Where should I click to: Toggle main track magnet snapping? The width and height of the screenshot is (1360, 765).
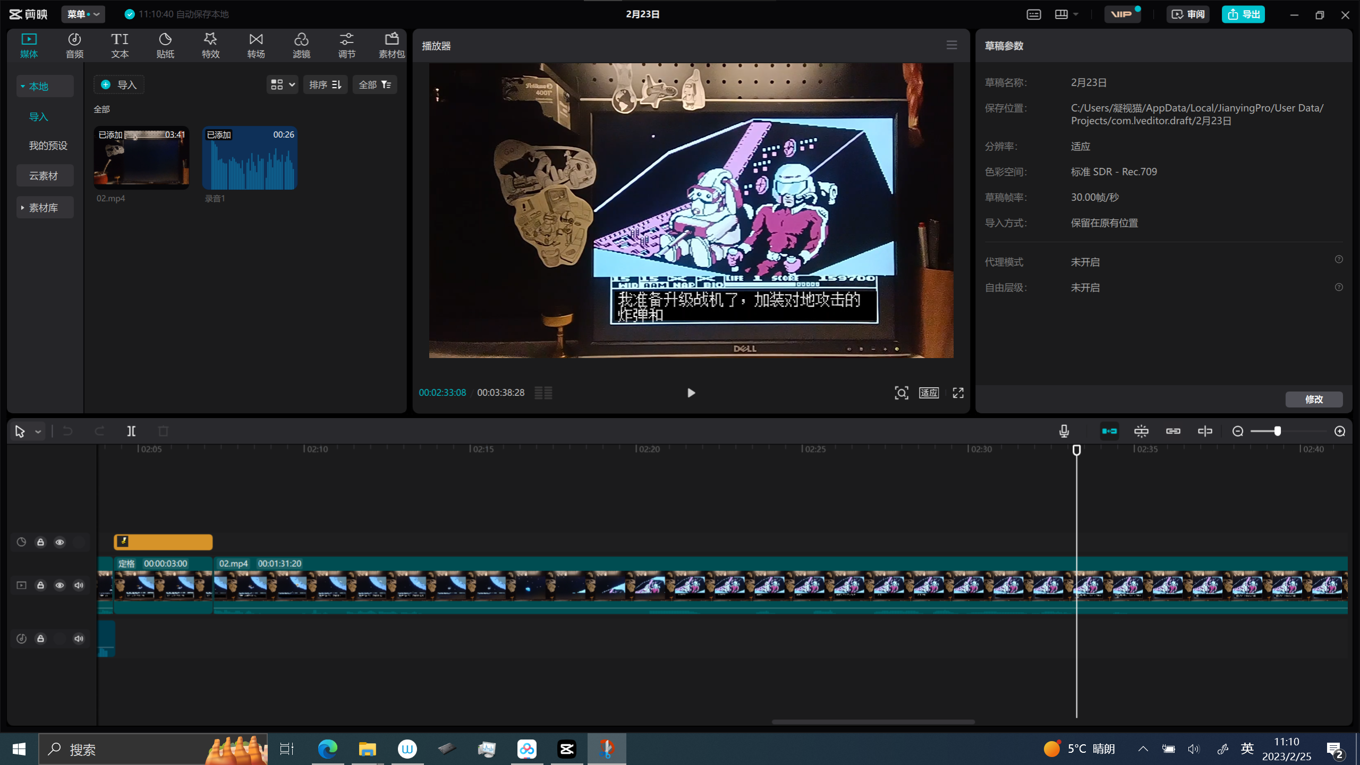(x=1109, y=431)
